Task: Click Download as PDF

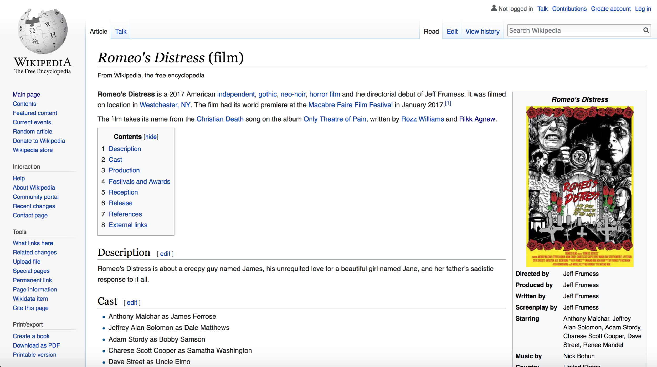Action: (36, 345)
